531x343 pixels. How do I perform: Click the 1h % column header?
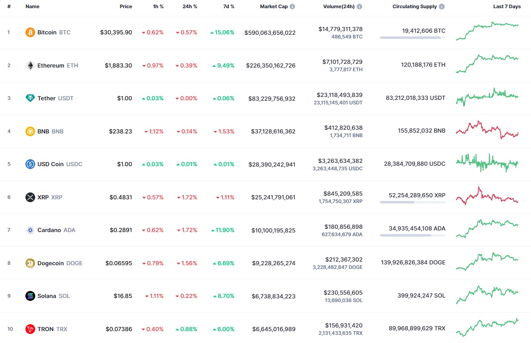(158, 6)
